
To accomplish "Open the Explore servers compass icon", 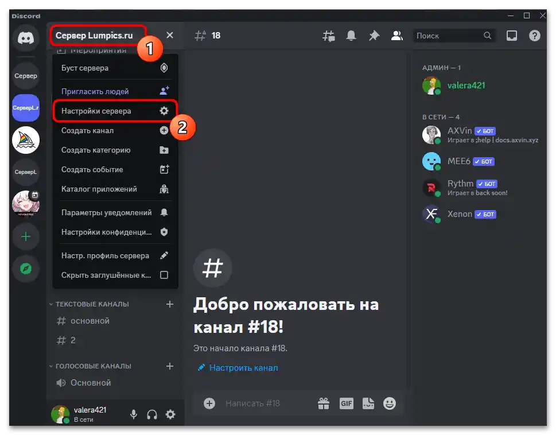I will [25, 268].
